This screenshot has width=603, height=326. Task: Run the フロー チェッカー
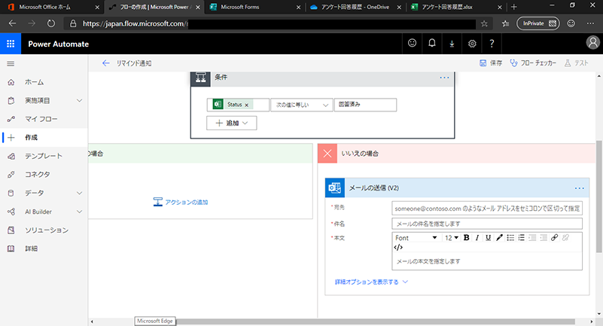pos(533,63)
